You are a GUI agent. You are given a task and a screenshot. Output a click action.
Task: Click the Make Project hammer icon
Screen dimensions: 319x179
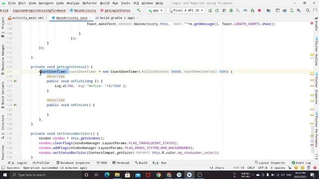click(139, 10)
